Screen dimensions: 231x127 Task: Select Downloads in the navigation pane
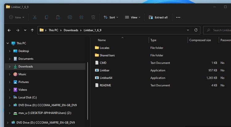click(x=45, y=66)
